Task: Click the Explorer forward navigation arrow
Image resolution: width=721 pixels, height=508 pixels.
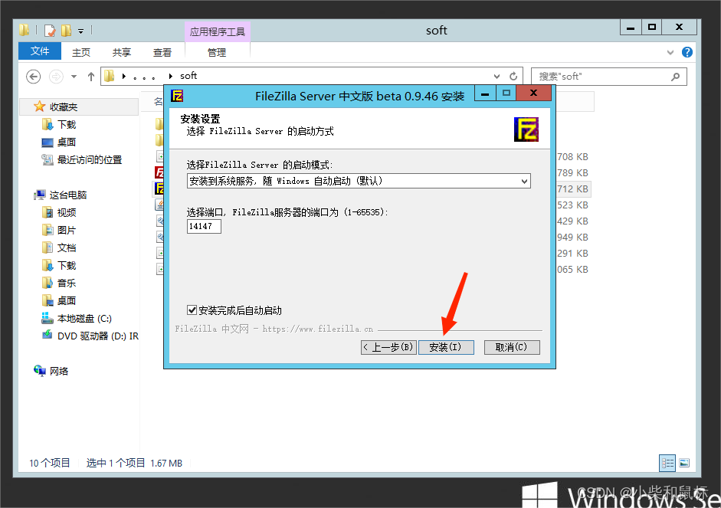Action: (56, 77)
